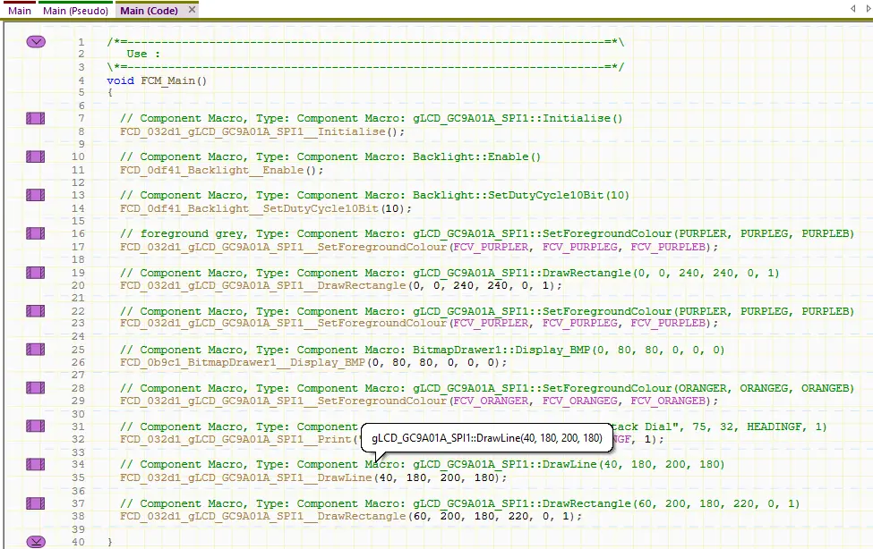Click the SetDutyCycle10Bit macro icon

36,195
